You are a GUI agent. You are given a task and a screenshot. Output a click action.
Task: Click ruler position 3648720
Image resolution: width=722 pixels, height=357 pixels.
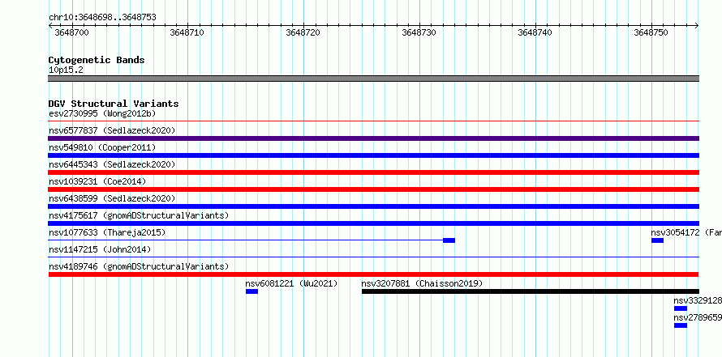point(303,32)
